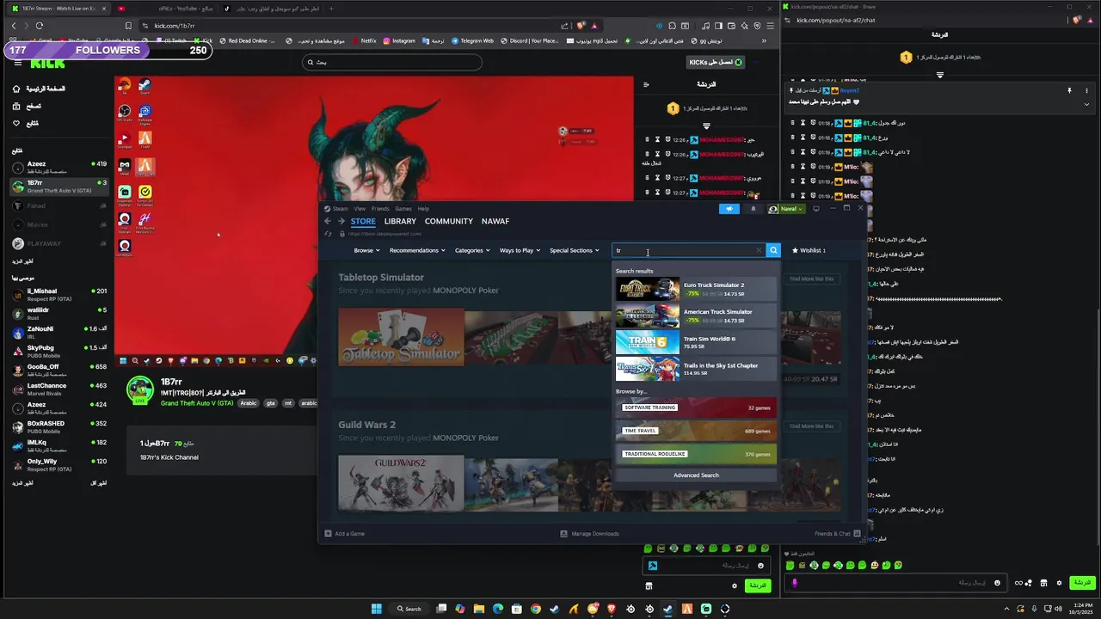
Task: Open the Friends menu in Steam
Action: click(x=380, y=209)
